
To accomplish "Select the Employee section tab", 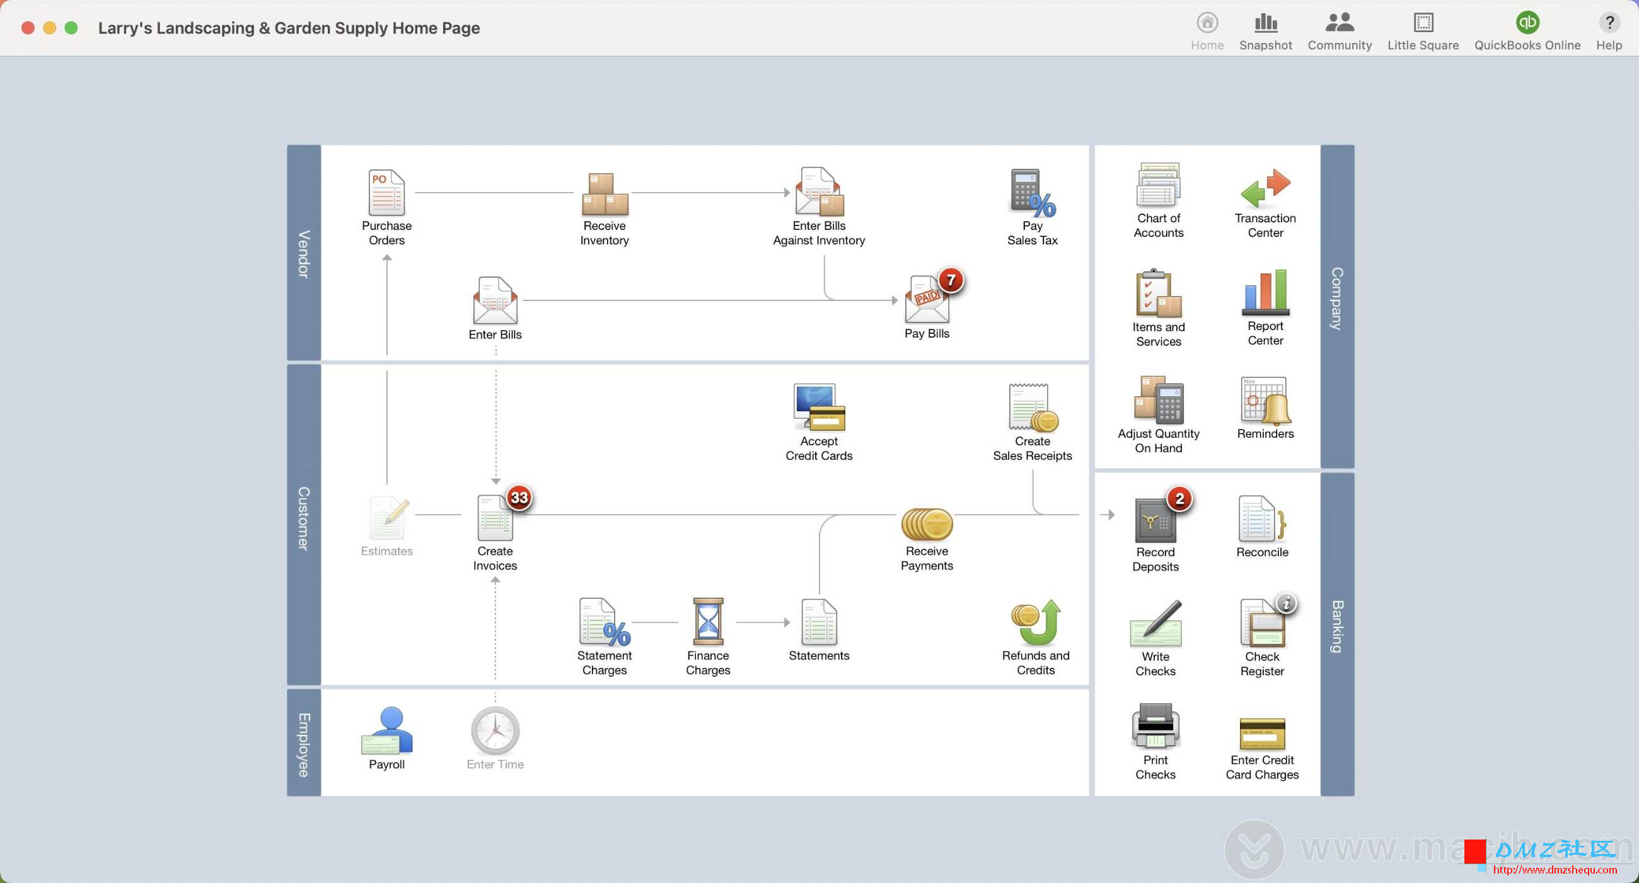I will pyautogui.click(x=303, y=742).
